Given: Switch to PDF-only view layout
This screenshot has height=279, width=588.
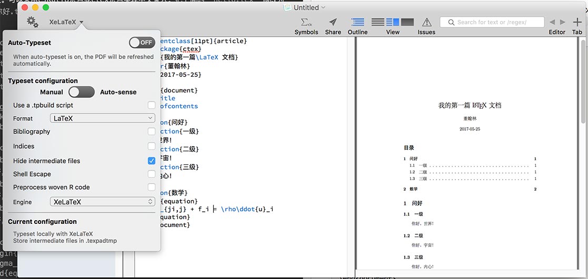Looking at the screenshot, I should (407, 22).
